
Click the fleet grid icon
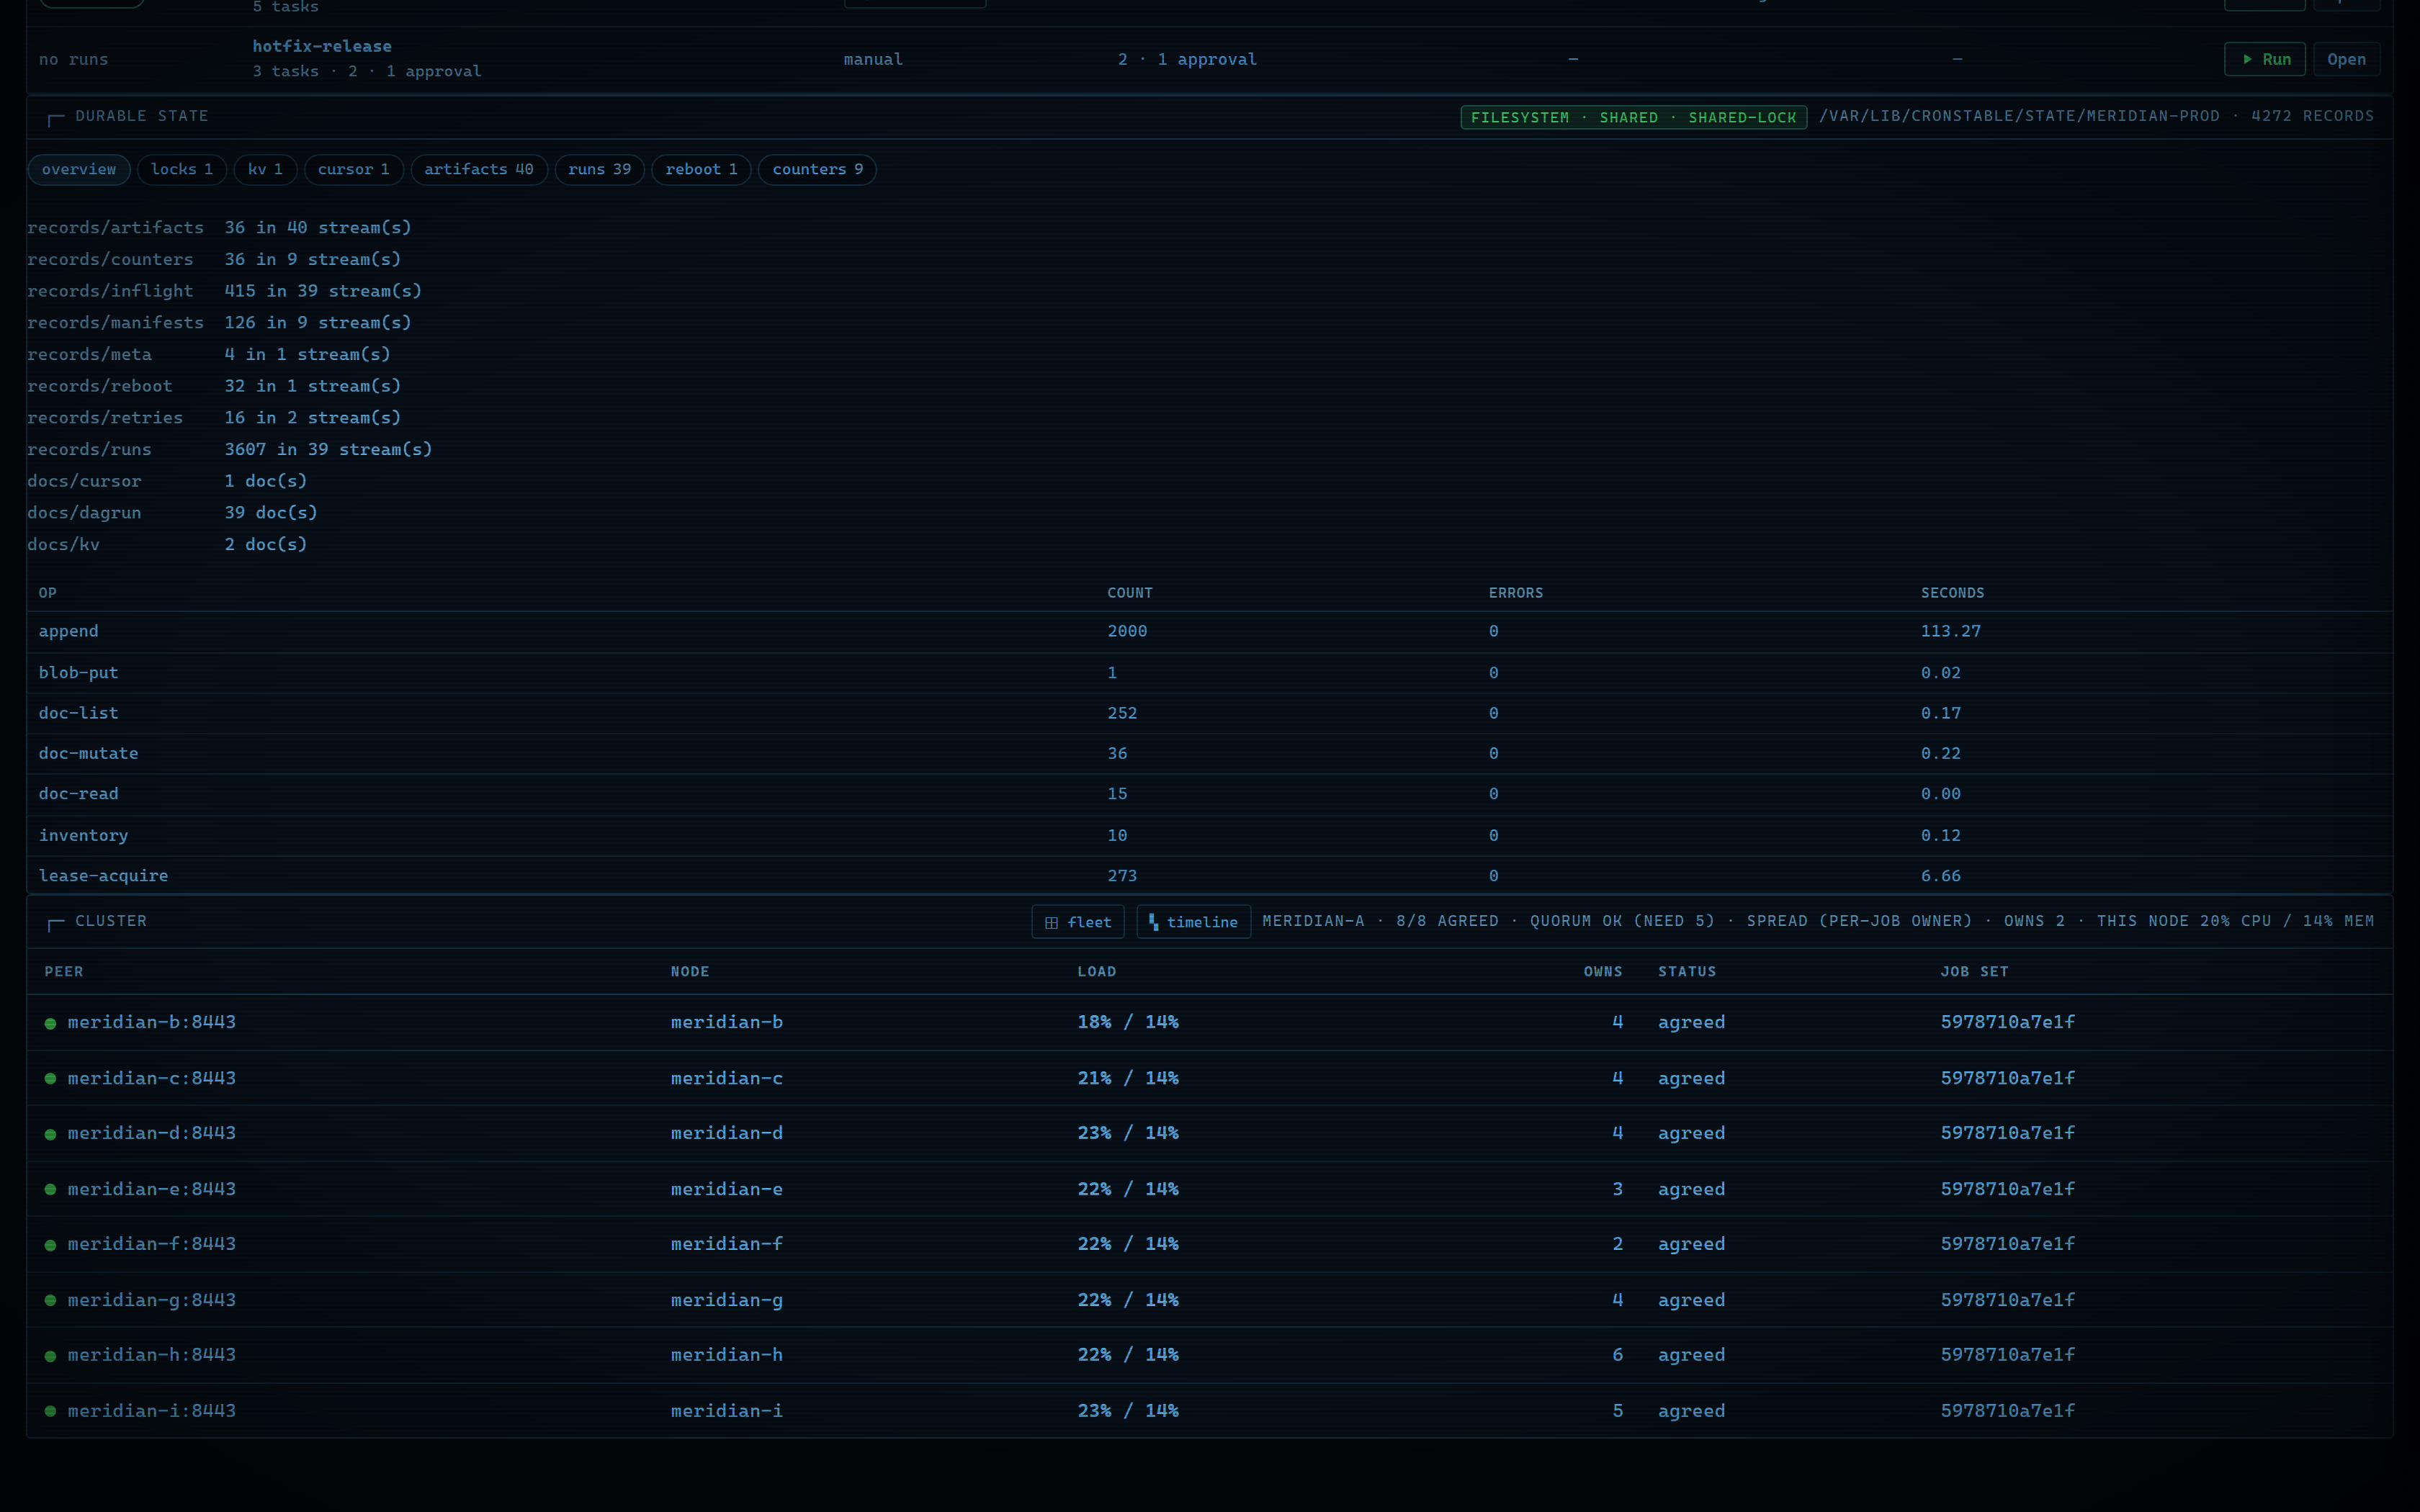(x=1051, y=922)
